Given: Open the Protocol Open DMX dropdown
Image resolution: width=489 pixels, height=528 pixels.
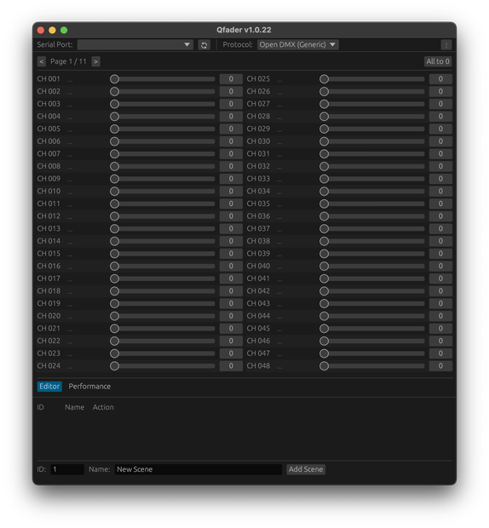Looking at the screenshot, I should point(297,45).
